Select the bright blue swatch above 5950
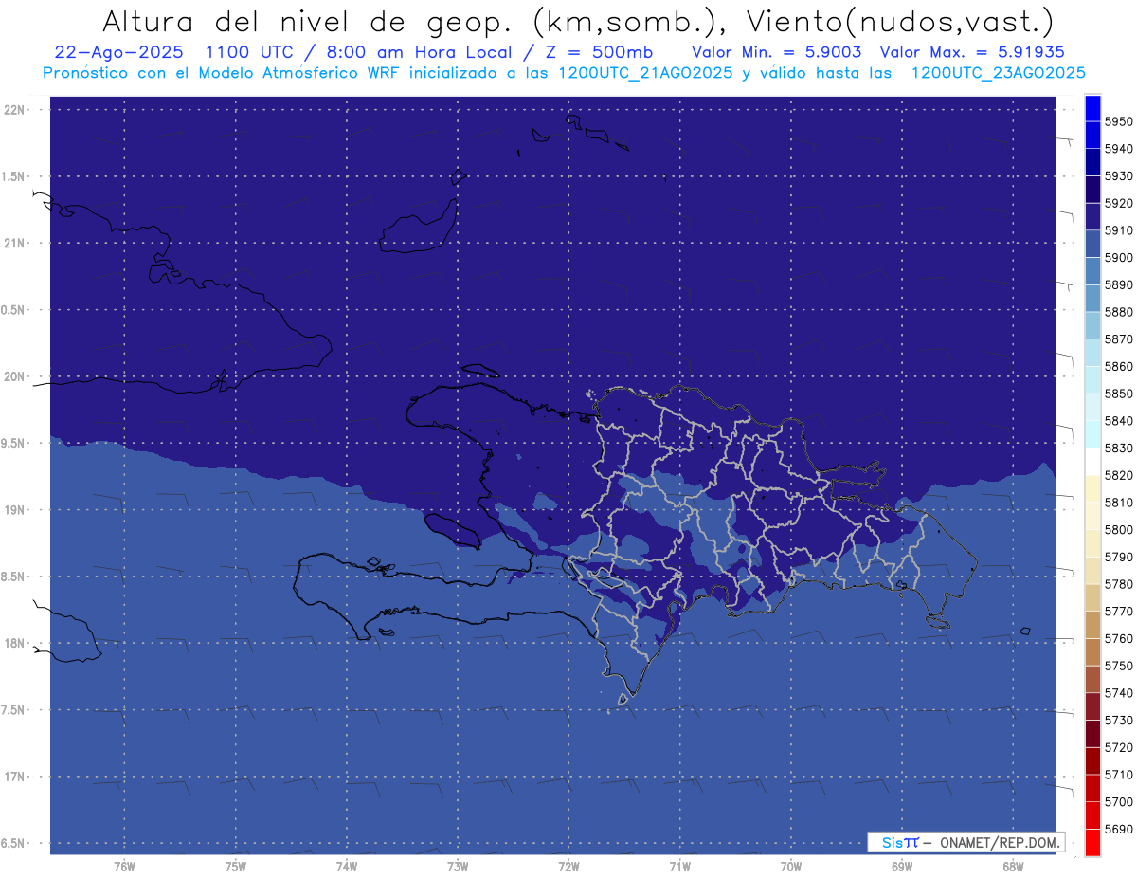The width and height of the screenshot is (1137, 879). [x=1092, y=108]
